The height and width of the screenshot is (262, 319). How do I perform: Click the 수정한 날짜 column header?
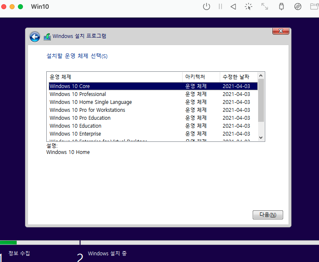point(239,77)
